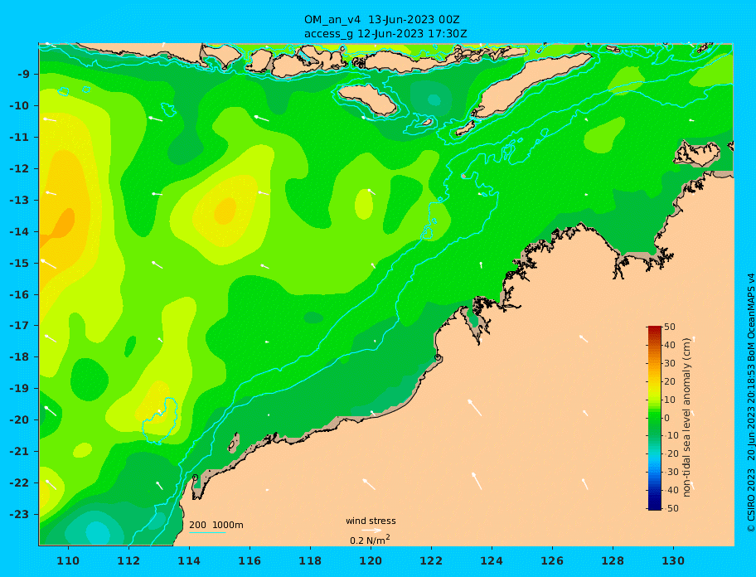Click the latitude label -22

pyautogui.click(x=20, y=483)
